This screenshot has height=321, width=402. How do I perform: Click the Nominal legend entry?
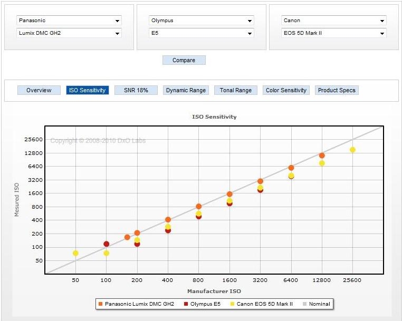(x=316, y=304)
